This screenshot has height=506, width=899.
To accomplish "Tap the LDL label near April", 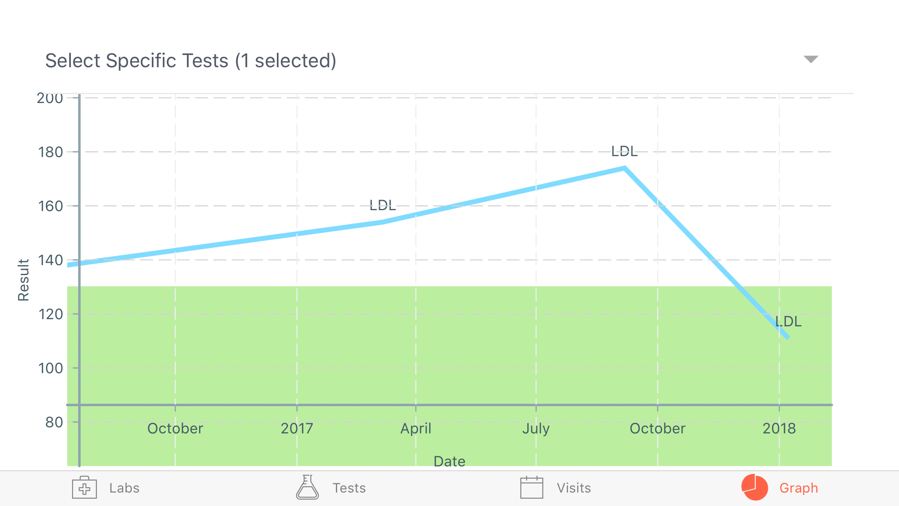I will tap(383, 205).
